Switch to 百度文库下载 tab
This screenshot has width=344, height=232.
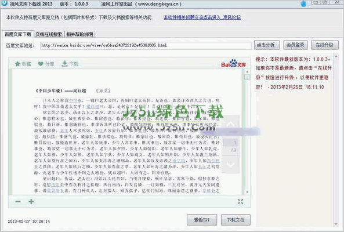[18, 34]
